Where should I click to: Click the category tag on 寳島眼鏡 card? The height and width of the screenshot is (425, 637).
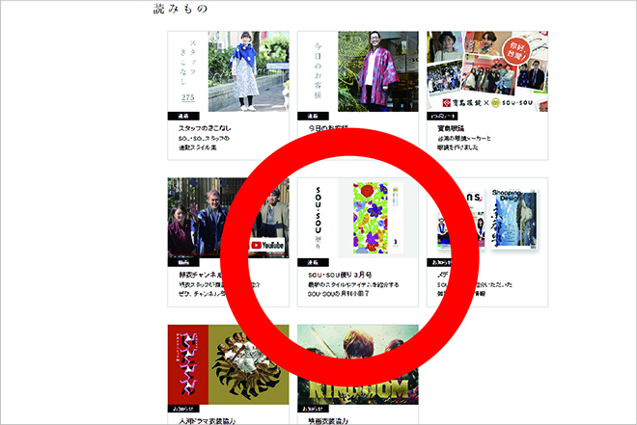tap(442, 116)
